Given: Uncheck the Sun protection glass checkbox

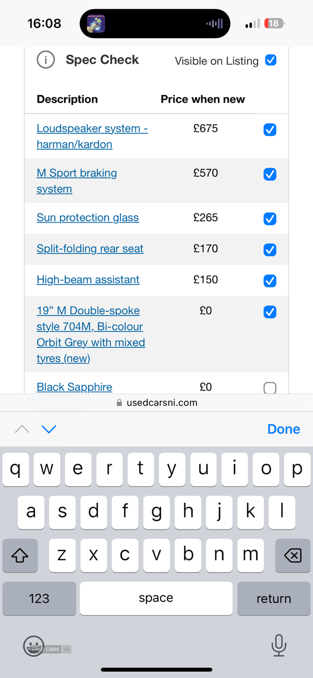Looking at the screenshot, I should coord(270,219).
